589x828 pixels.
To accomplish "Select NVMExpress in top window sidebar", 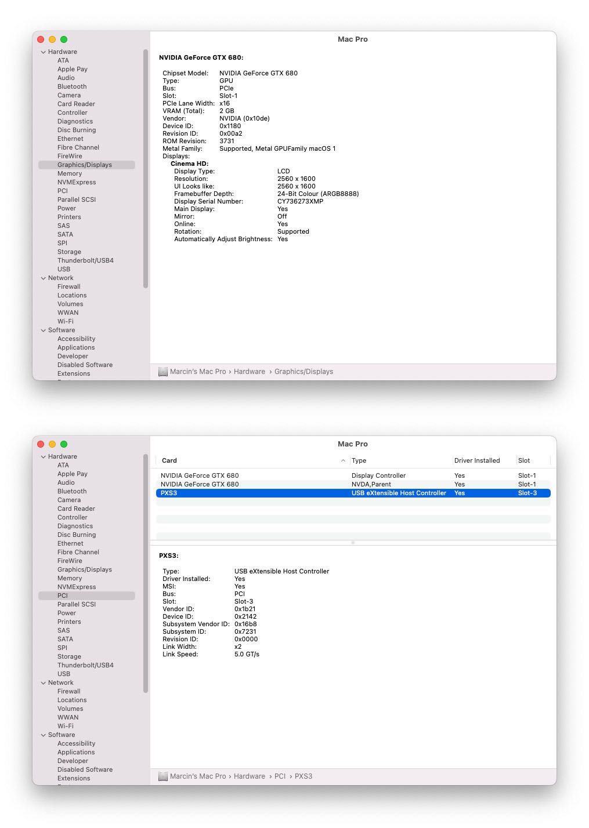I will [x=77, y=182].
